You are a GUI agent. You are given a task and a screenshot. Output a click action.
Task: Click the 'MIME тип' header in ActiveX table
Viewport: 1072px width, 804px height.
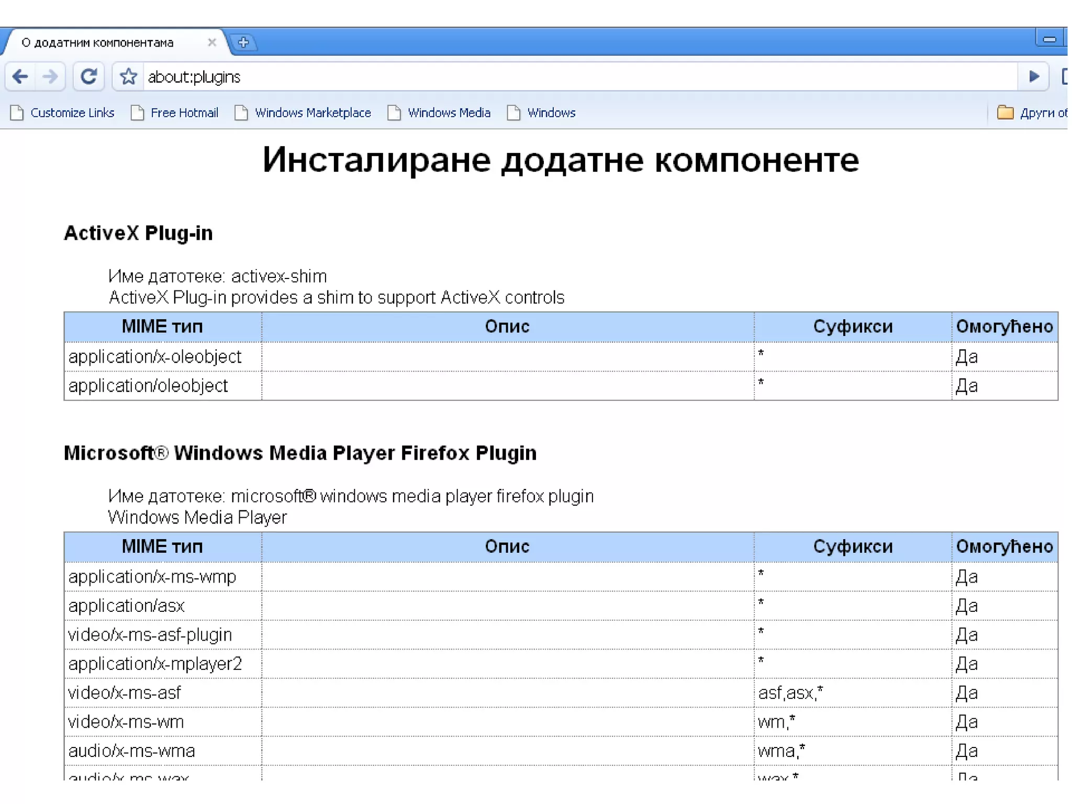(162, 327)
